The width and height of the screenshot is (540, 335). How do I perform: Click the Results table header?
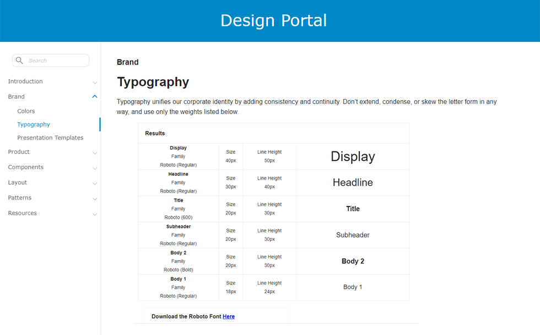(155, 133)
